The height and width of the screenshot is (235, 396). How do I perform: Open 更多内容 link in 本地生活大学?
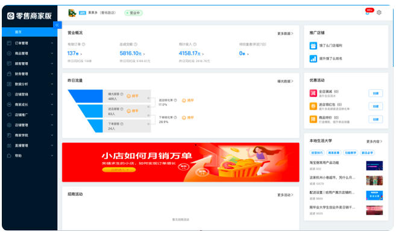(x=374, y=142)
